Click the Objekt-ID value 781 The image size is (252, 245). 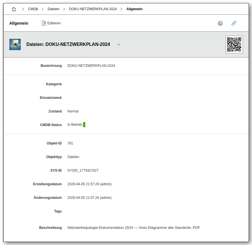pos(70,143)
